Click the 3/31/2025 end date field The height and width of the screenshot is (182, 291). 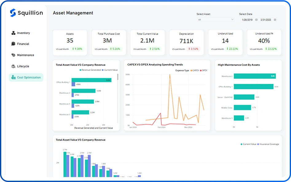point(265,20)
